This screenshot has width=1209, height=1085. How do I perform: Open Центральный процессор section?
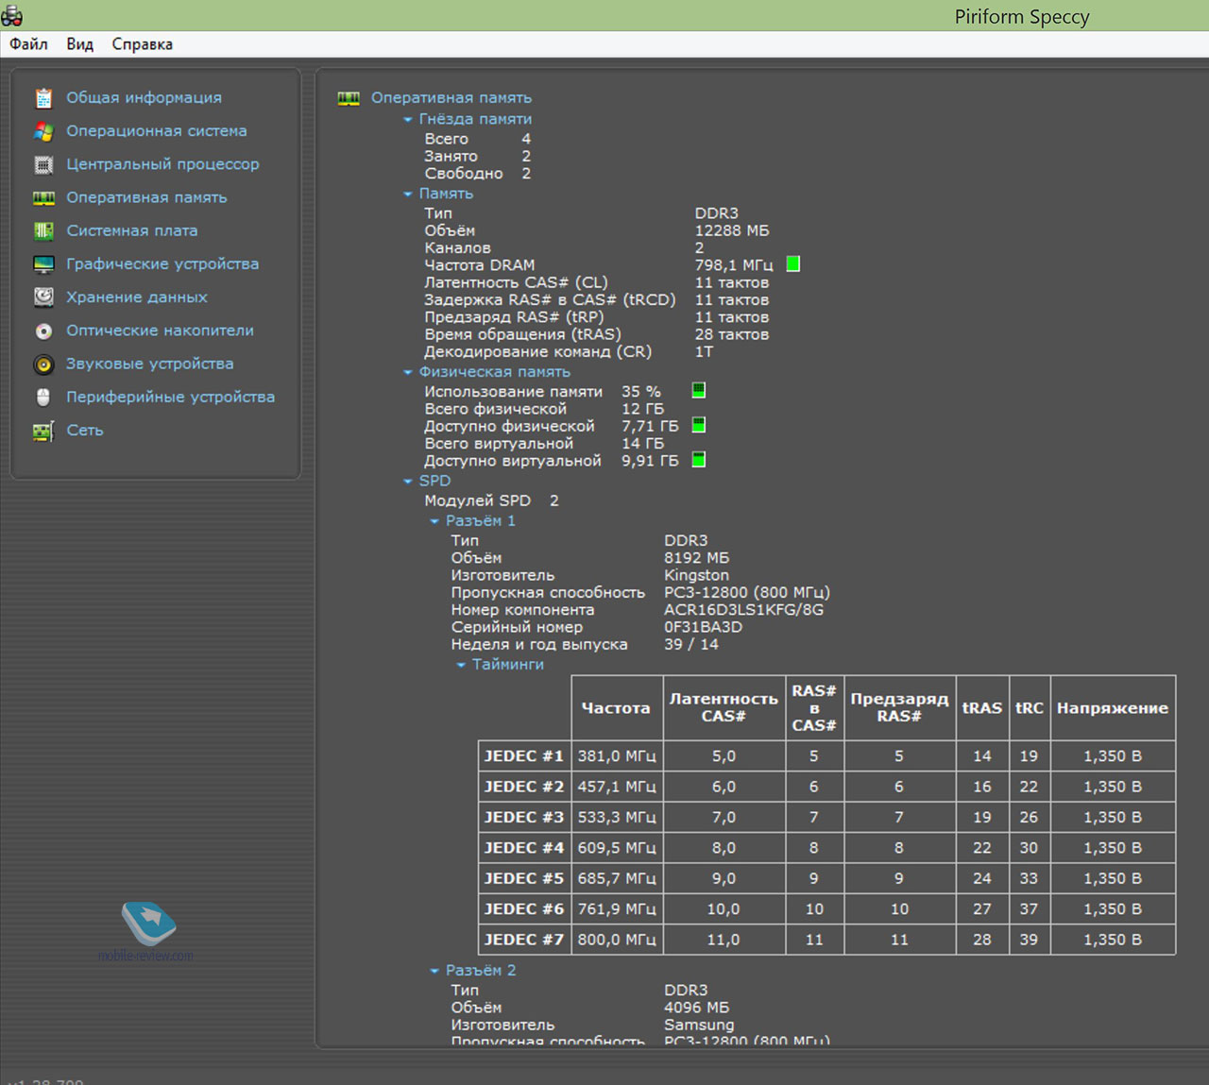point(162,164)
